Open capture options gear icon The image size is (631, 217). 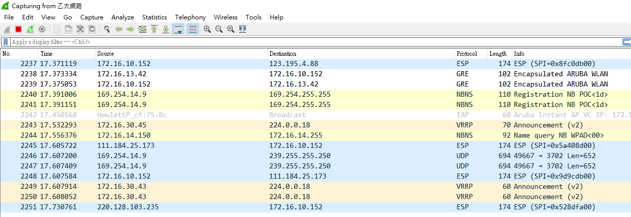(x=42, y=29)
